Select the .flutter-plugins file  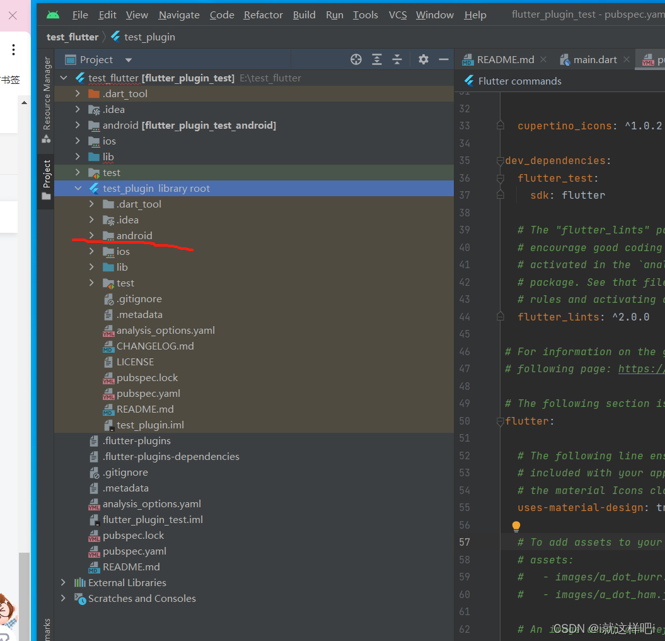(x=137, y=440)
